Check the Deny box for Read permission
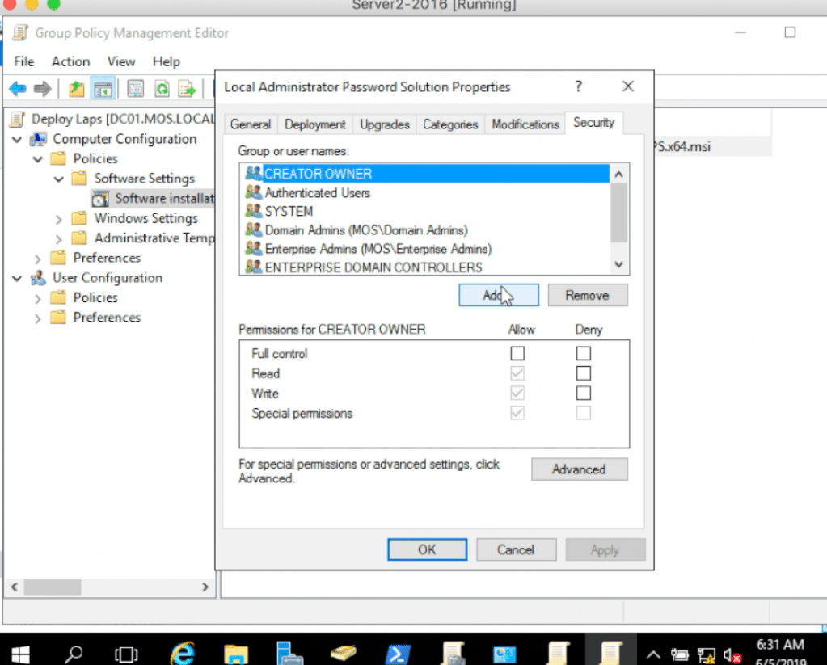This screenshot has height=665, width=827. tap(583, 372)
